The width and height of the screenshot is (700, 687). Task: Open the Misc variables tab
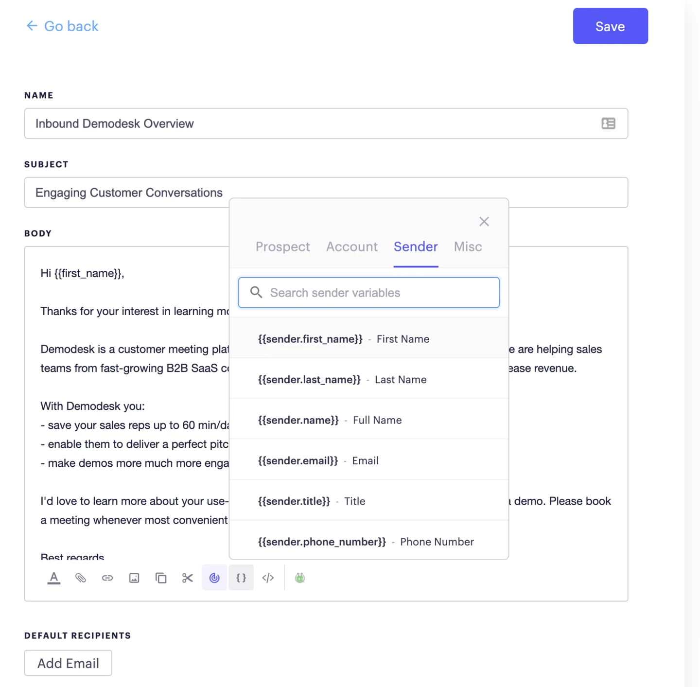[468, 247]
